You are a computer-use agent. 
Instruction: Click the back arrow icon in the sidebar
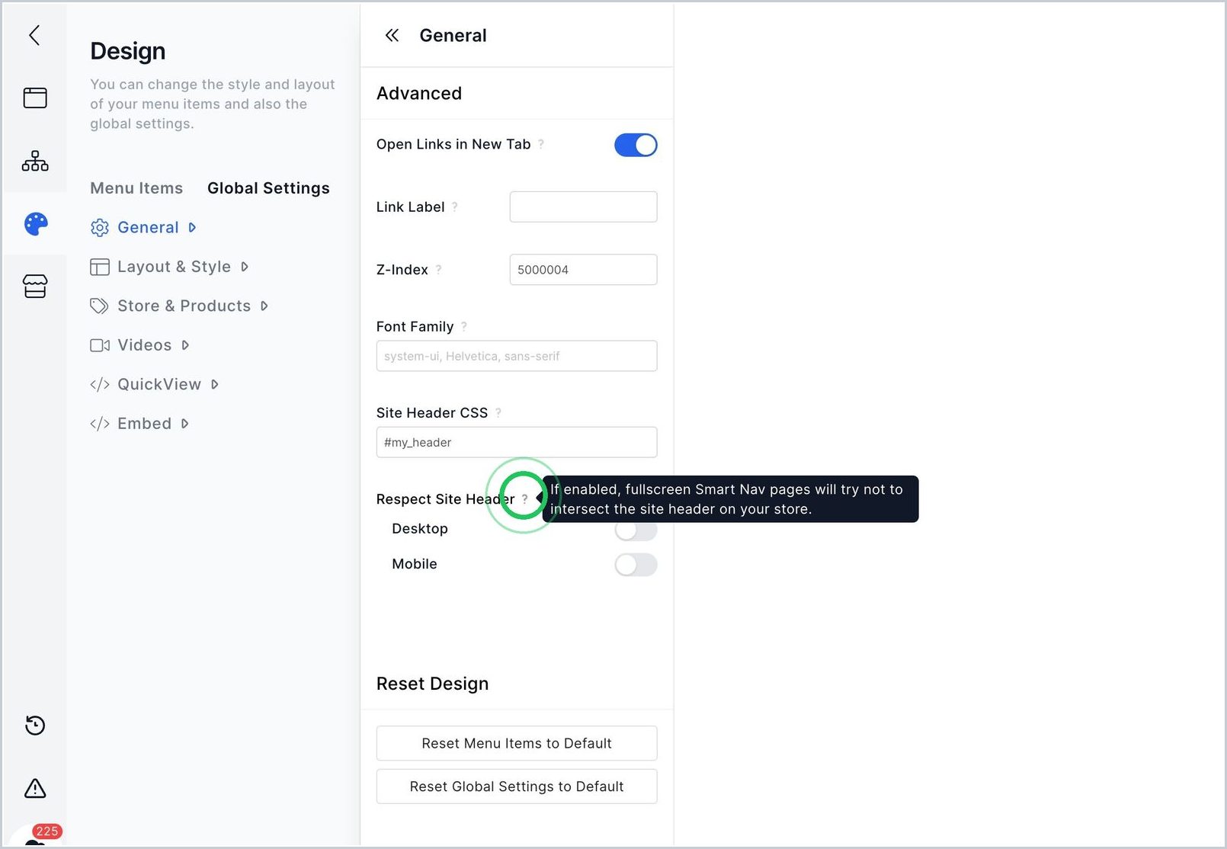click(34, 35)
